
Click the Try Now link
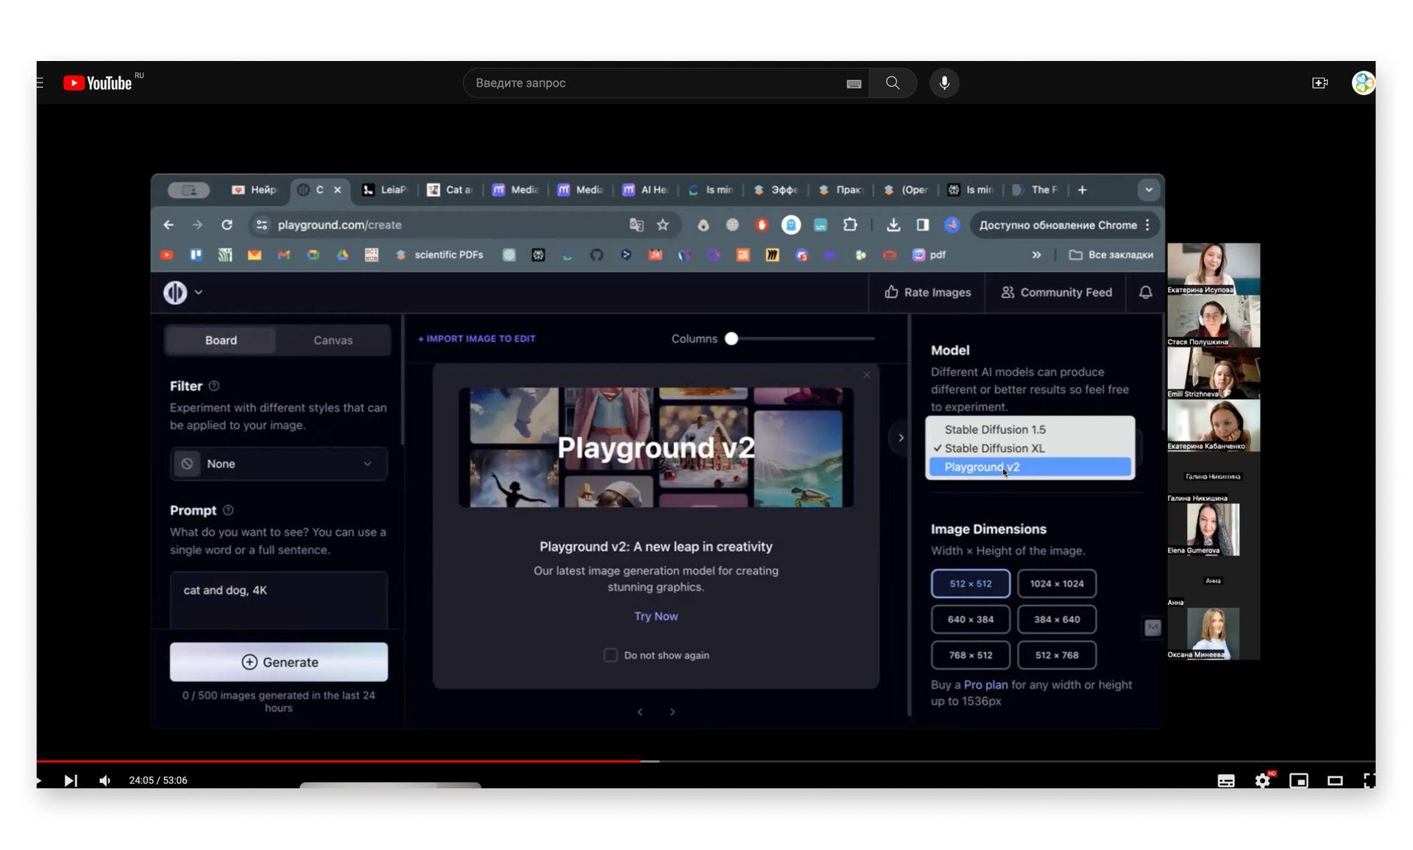pos(656,617)
